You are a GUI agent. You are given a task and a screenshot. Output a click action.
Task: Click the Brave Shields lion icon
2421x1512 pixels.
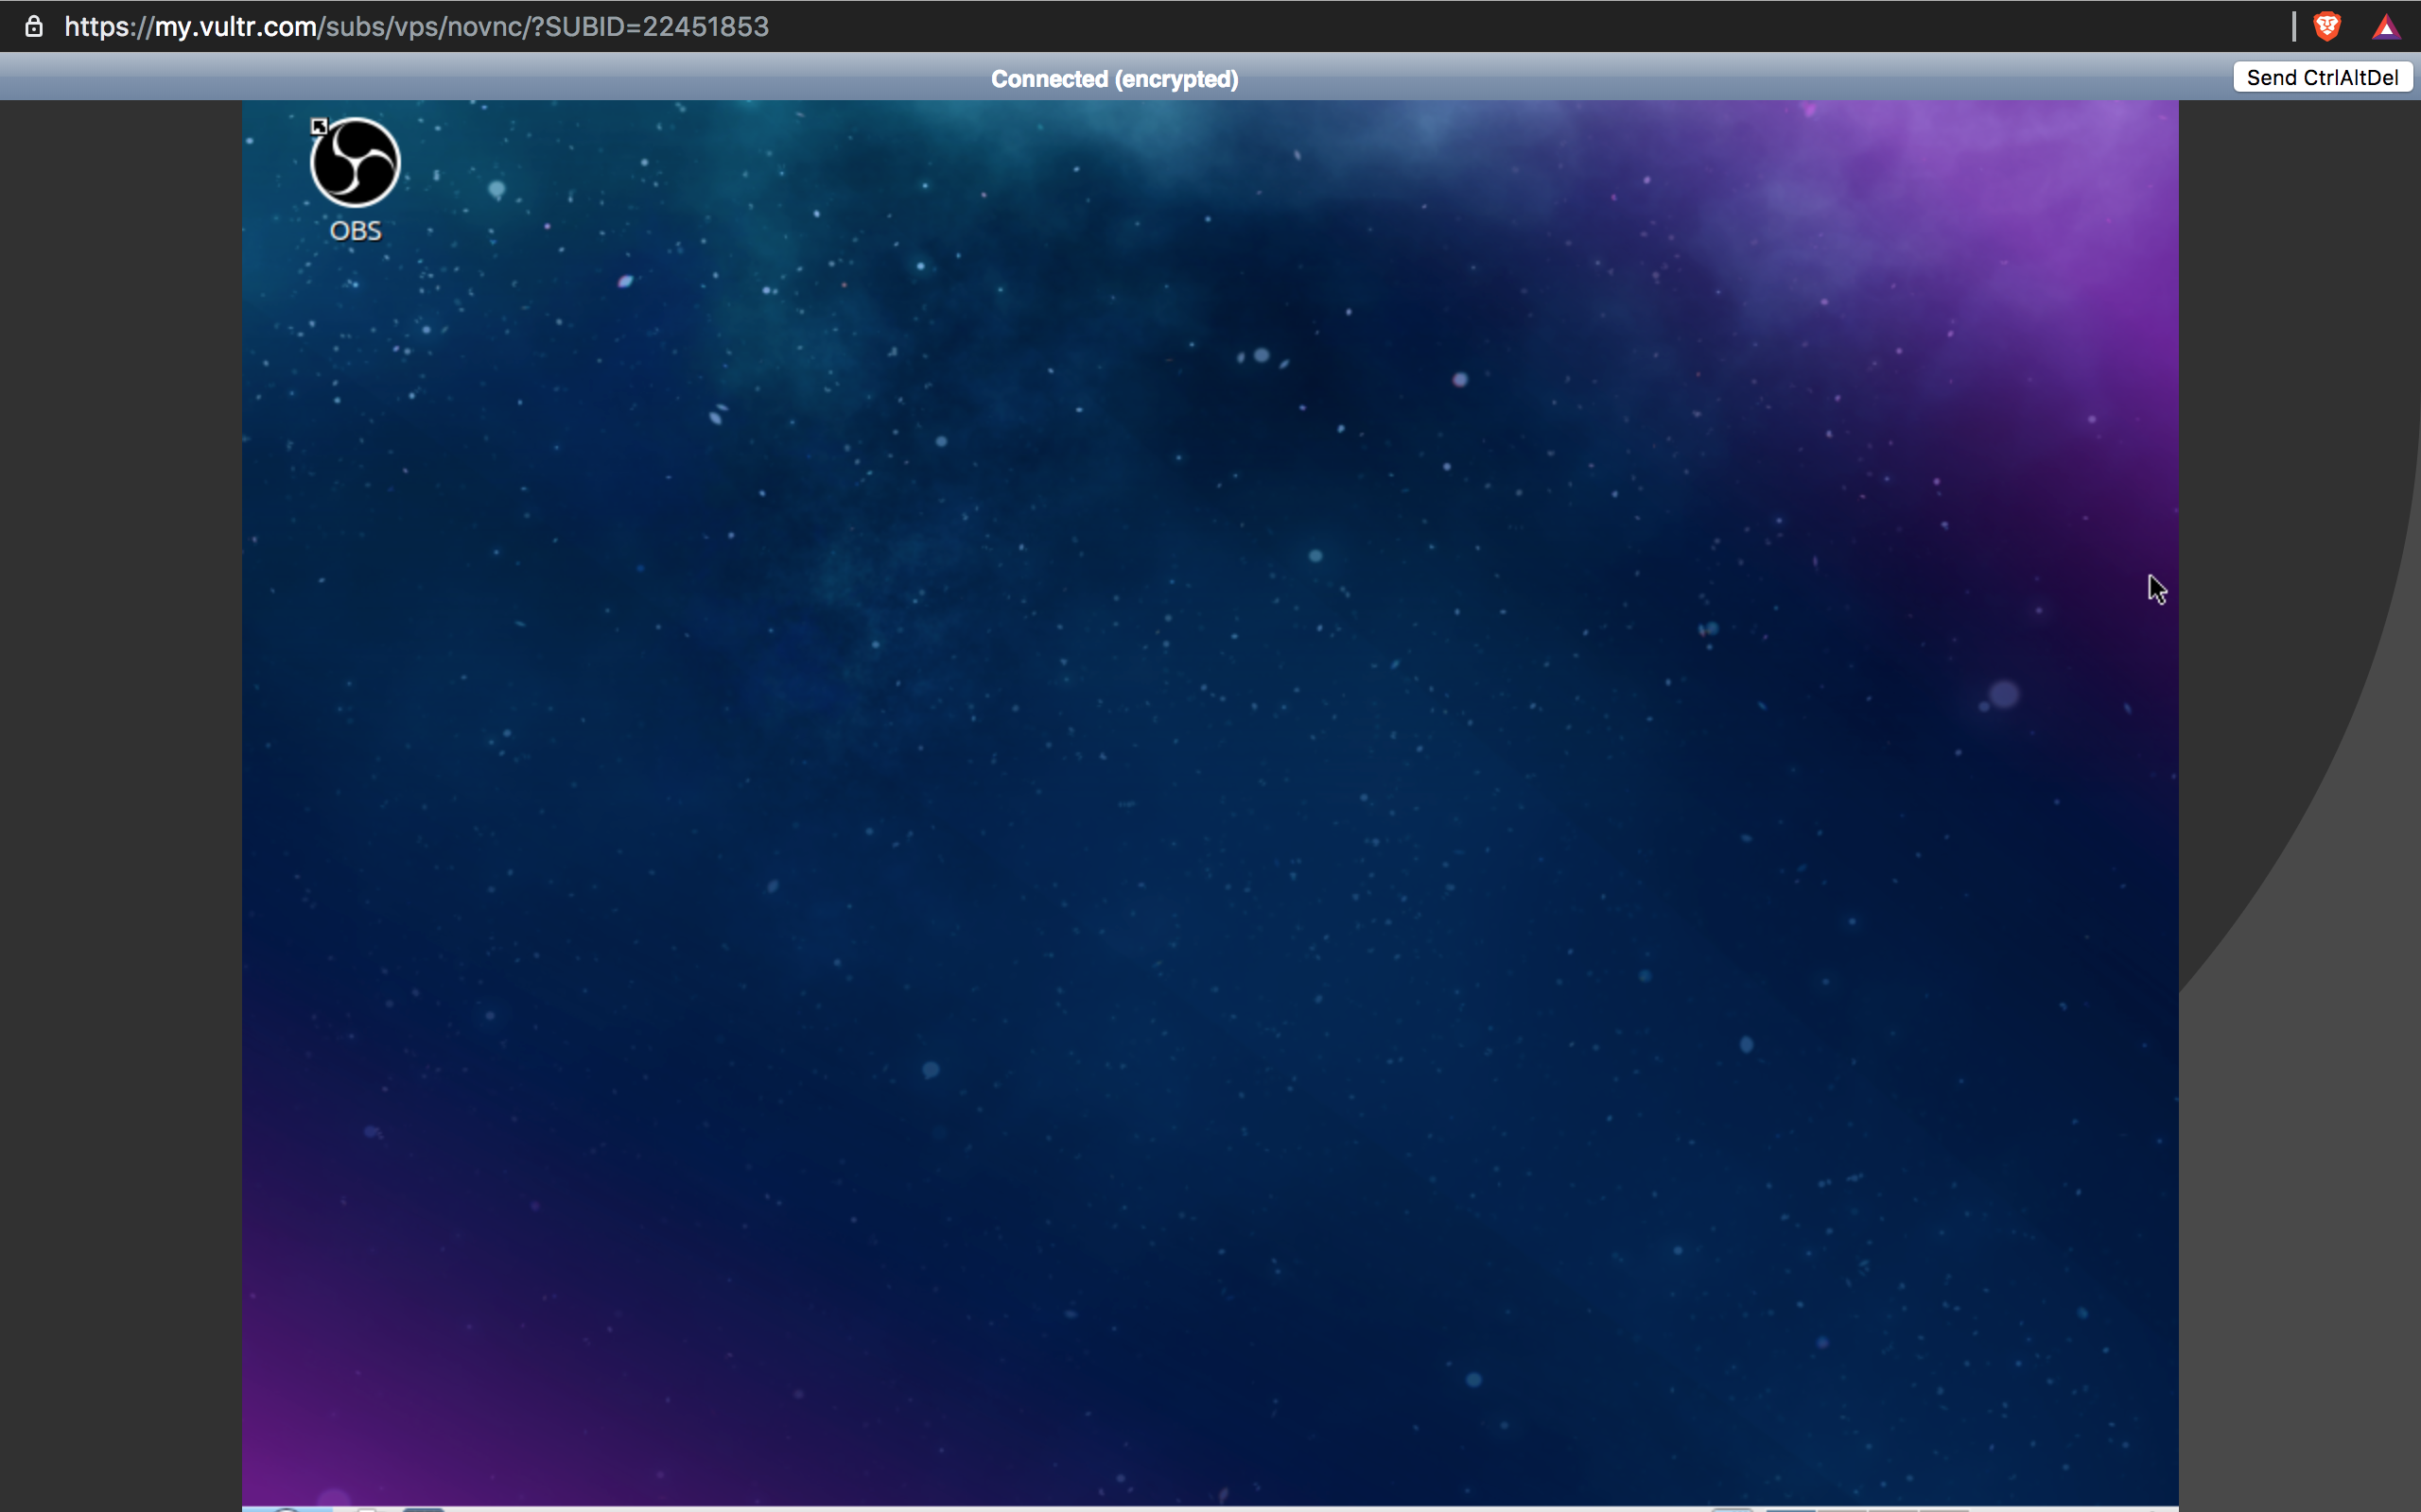tap(2327, 26)
